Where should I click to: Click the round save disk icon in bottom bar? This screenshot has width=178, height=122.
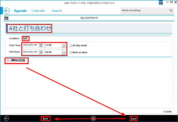click(93, 118)
